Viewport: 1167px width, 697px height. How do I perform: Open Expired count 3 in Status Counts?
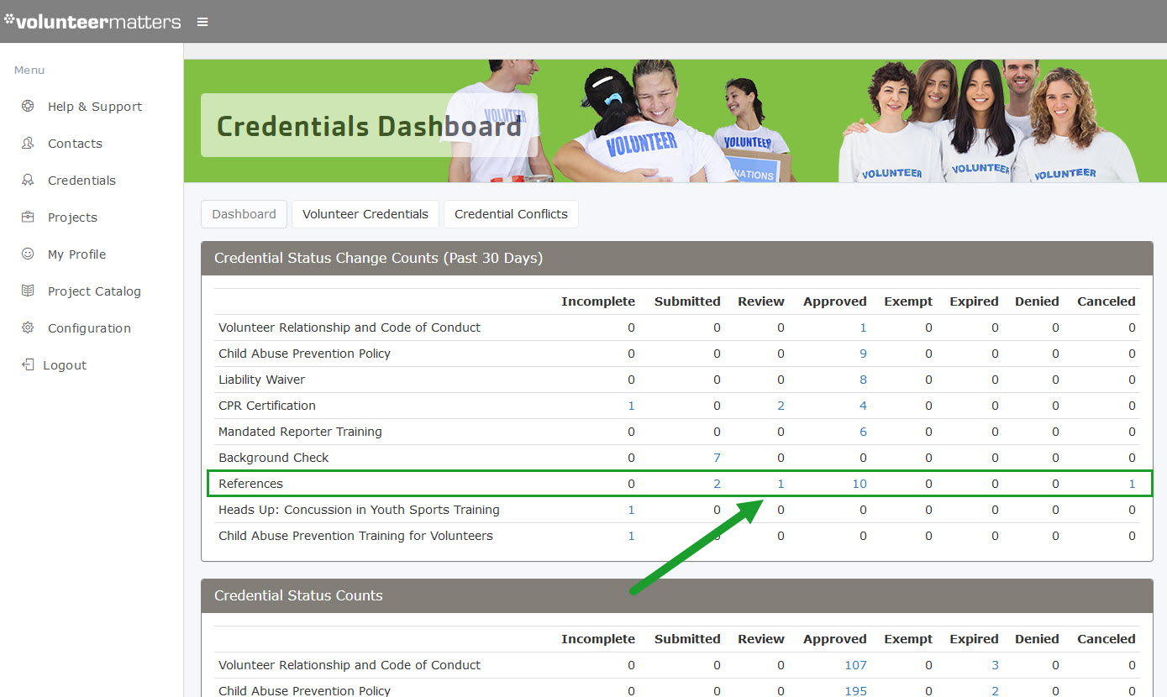click(x=995, y=665)
